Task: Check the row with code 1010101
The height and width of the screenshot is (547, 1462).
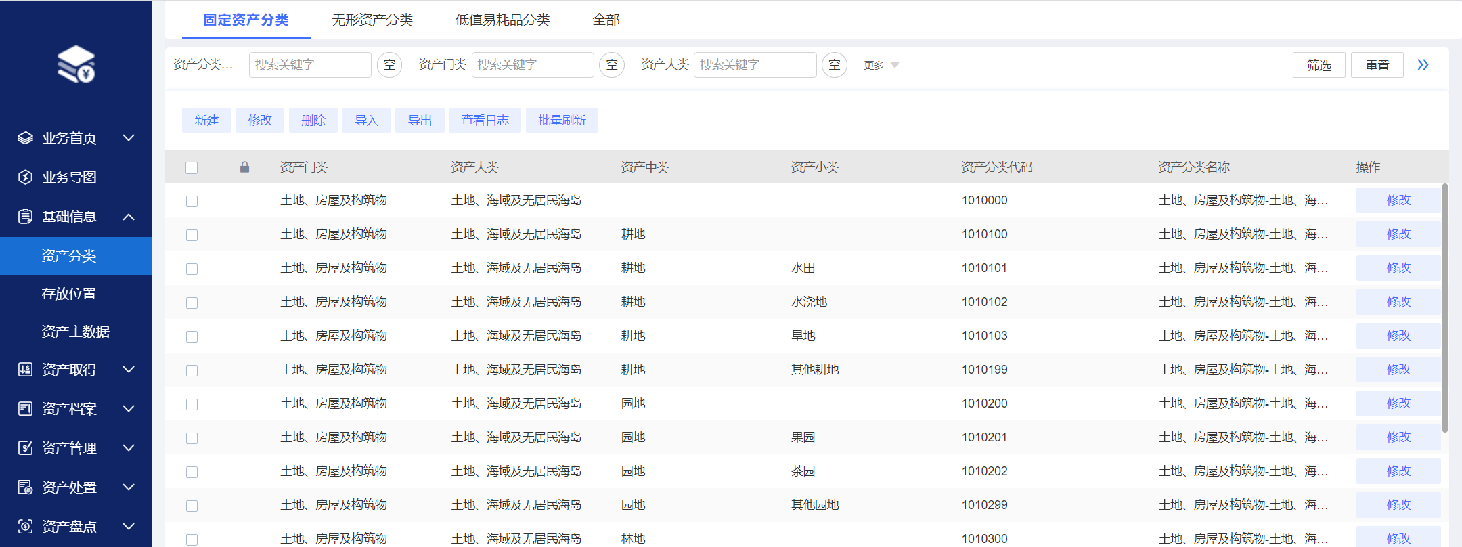Action: tap(192, 269)
